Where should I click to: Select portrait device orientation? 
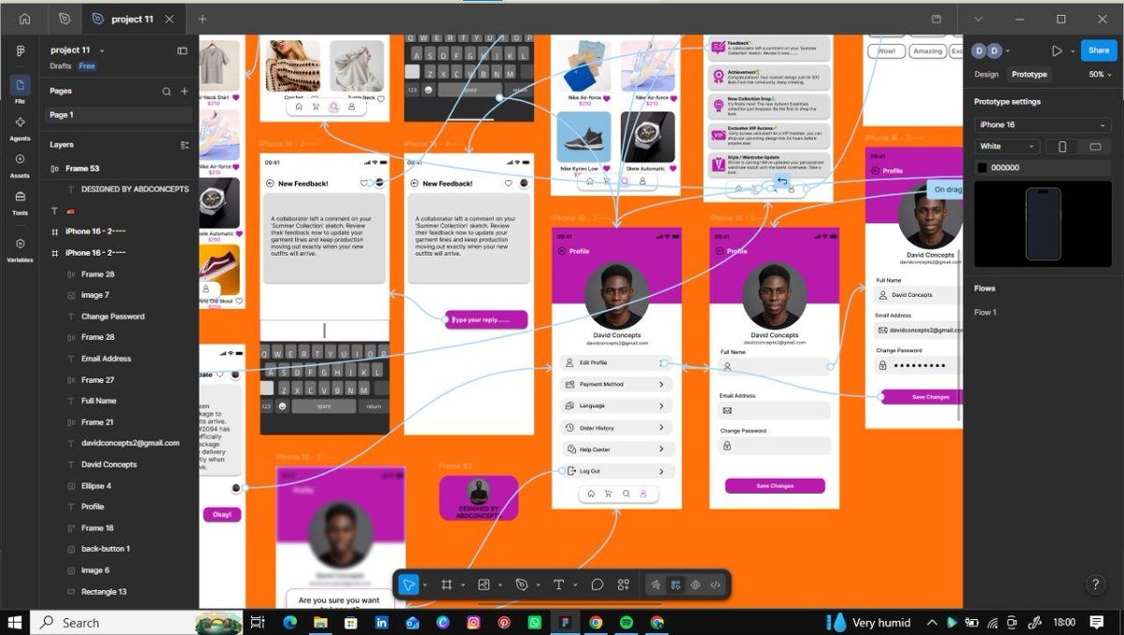pos(1061,146)
